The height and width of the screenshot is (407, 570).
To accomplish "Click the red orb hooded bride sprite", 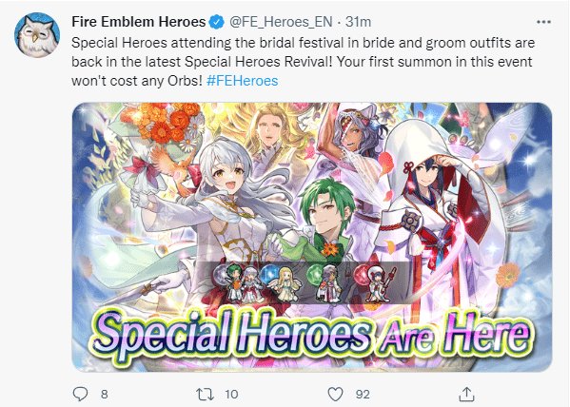I will [383, 283].
